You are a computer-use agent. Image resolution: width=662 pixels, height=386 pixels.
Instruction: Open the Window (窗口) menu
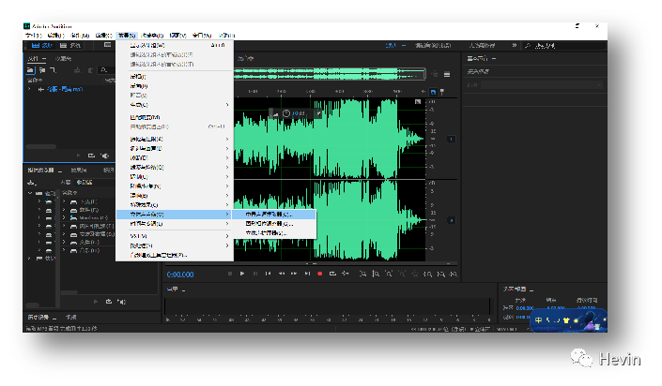[201, 36]
